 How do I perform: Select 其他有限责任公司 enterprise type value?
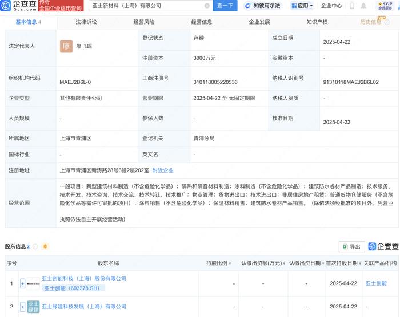(x=81, y=98)
